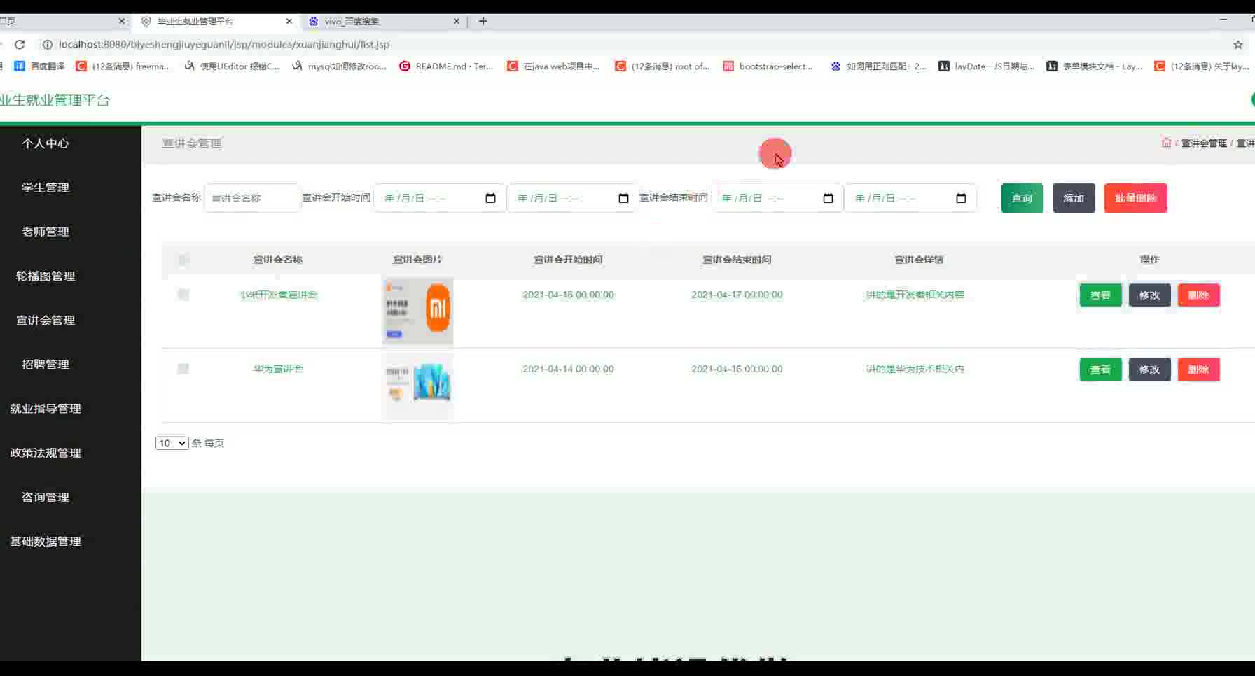
Task: Switch to the vivo_百度搜索 tab
Action: pyautogui.click(x=384, y=21)
